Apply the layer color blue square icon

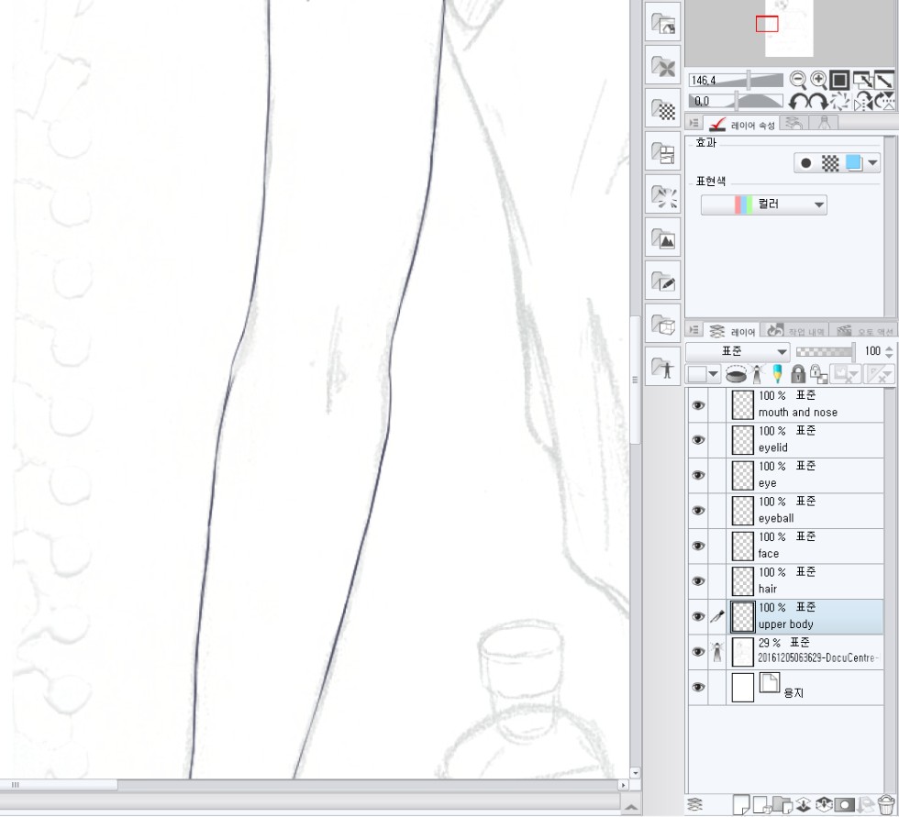854,163
